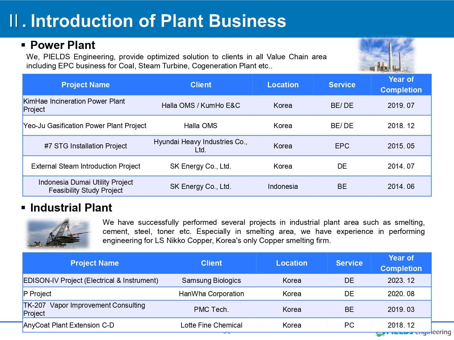Screen dimensions: 454x340
Task: Select 'EDISON-IV Project (Electrical & Instrument)' cell
Action: pos(95,280)
